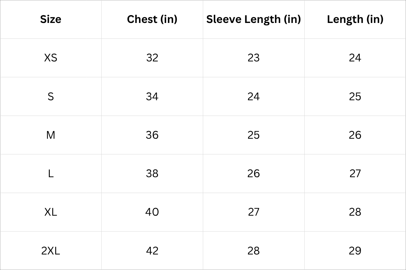
Task: Select length value 25 in S row
Action: coord(355,97)
